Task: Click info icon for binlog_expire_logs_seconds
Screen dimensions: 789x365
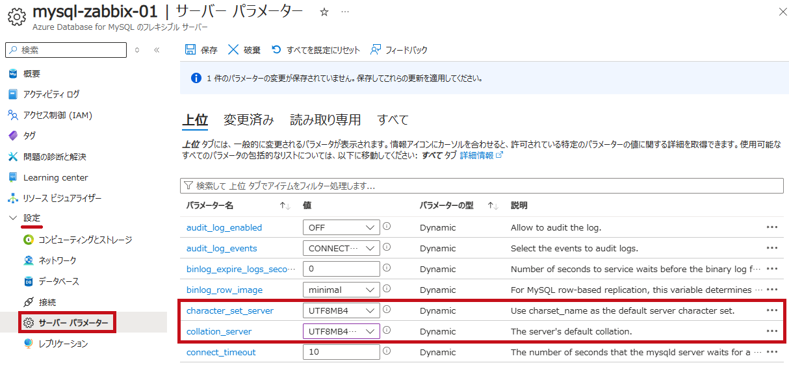Action: tap(387, 268)
